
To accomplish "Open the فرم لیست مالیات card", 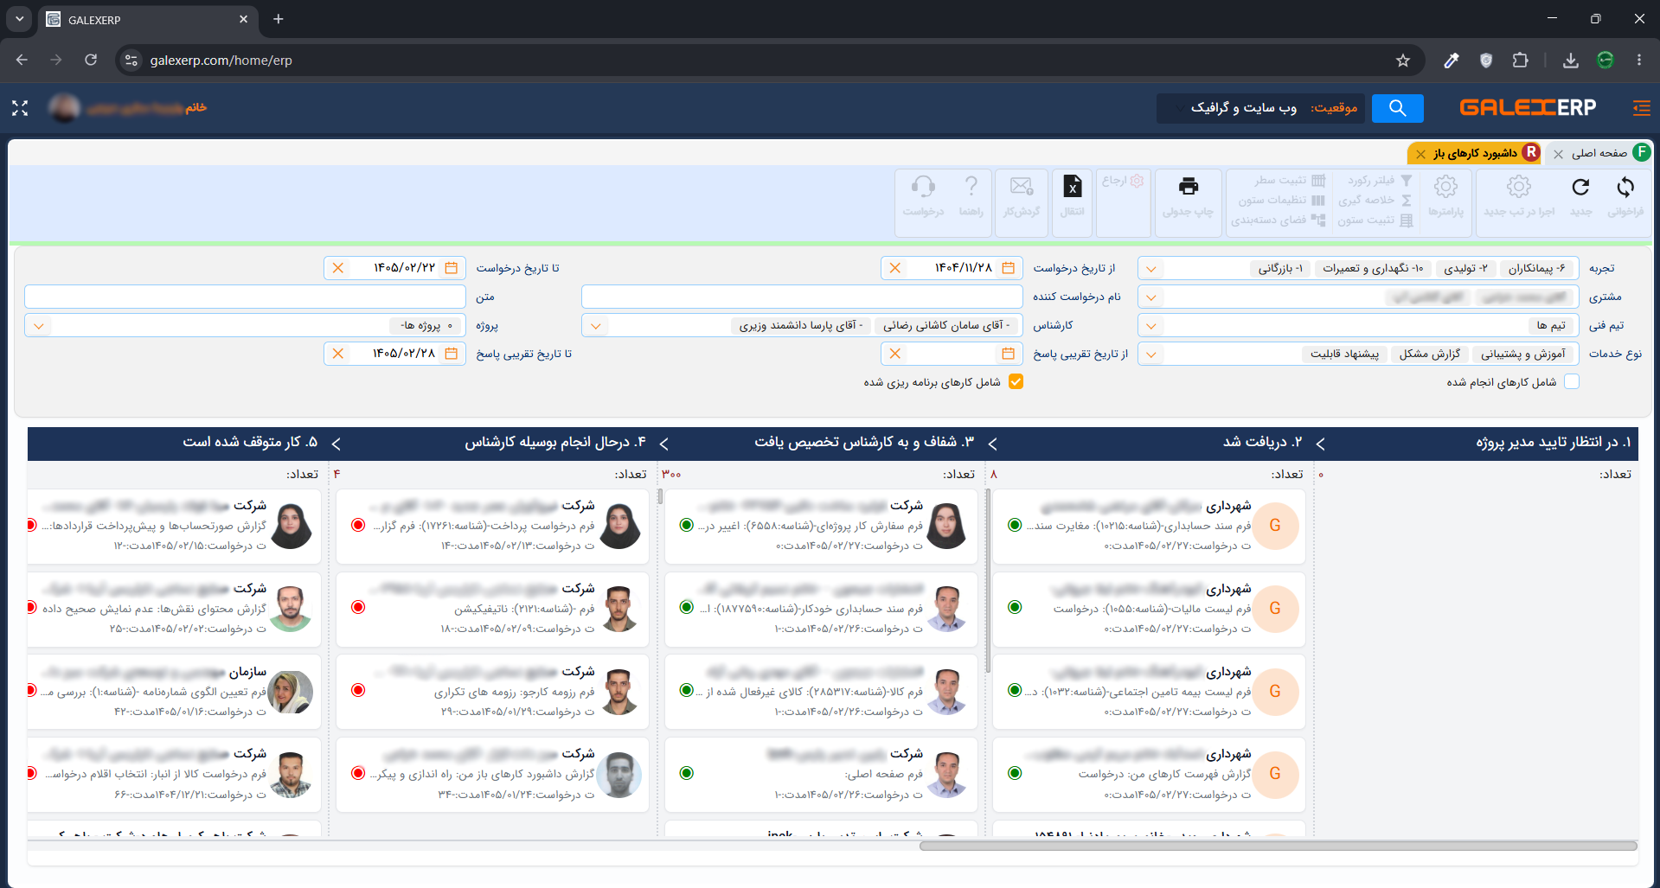I will click(x=1149, y=609).
